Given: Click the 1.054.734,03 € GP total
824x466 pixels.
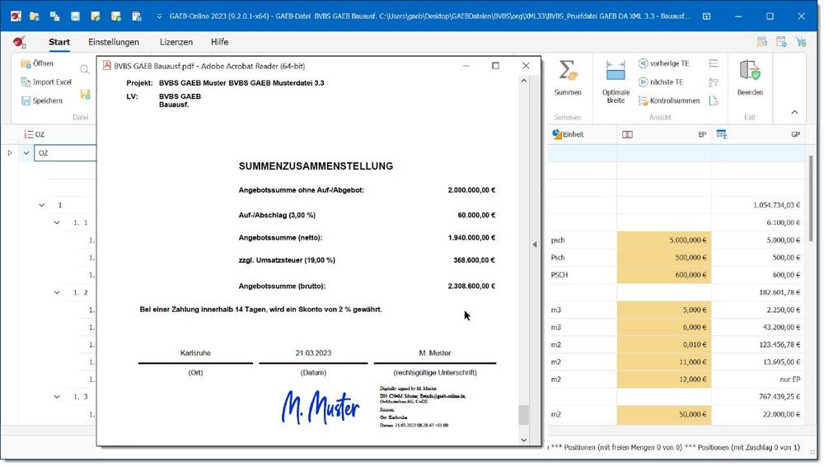Looking at the screenshot, I should [x=776, y=205].
